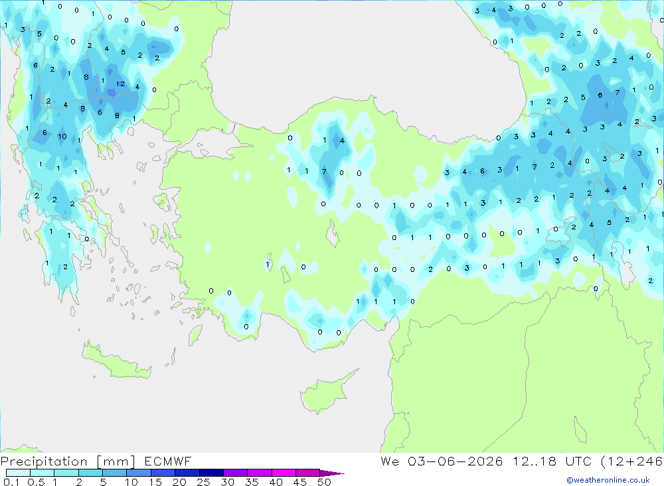Viewport: 664px width, 486px height.
Task: Click the 10–15 mm legend color box
Action: 139,473
